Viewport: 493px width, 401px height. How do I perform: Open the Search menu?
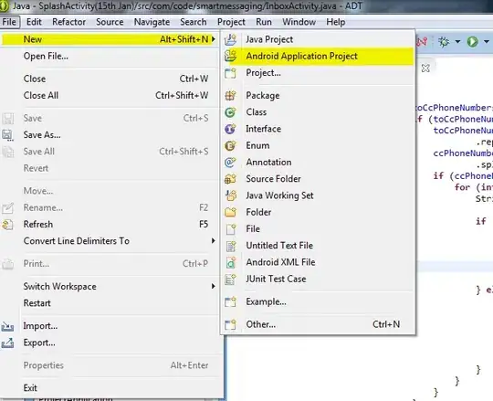coord(194,22)
